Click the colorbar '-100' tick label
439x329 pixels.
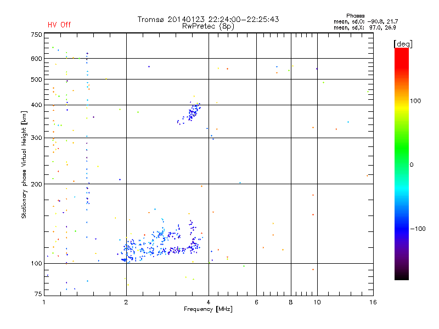pos(418,229)
